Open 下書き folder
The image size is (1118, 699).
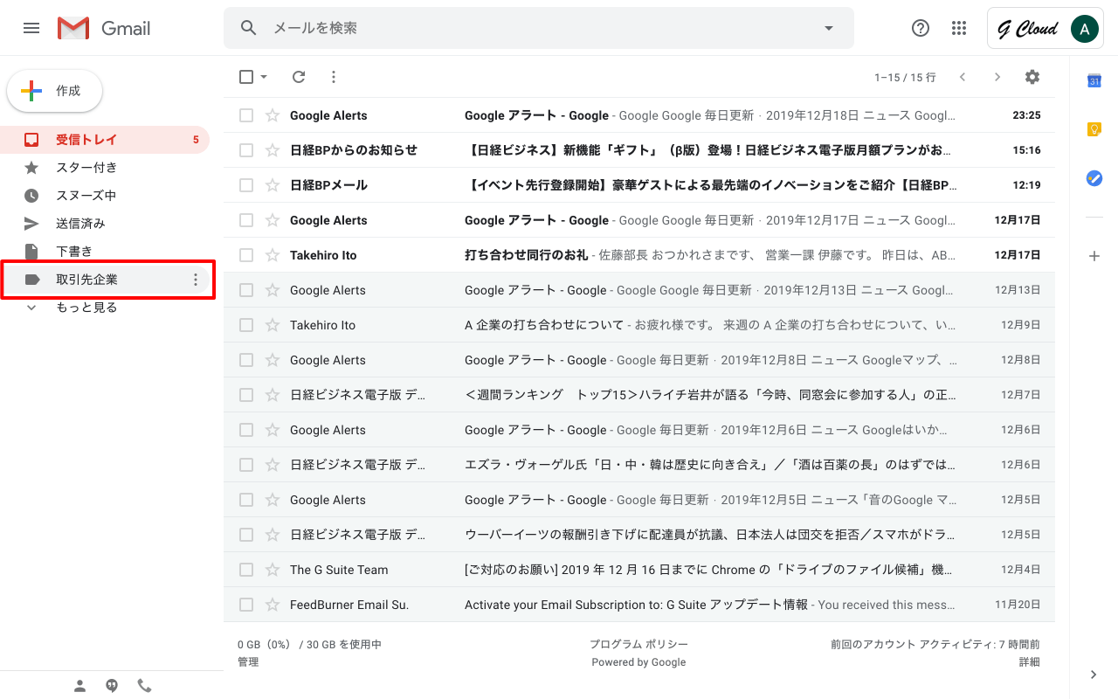click(x=105, y=252)
